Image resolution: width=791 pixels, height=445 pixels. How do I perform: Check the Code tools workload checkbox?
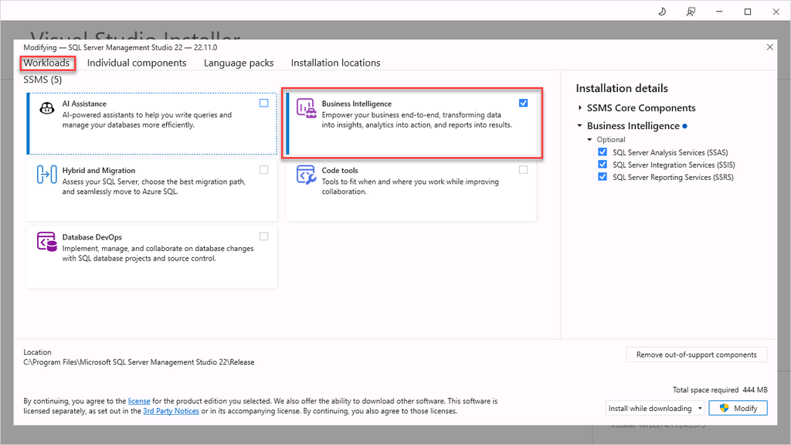pos(523,169)
